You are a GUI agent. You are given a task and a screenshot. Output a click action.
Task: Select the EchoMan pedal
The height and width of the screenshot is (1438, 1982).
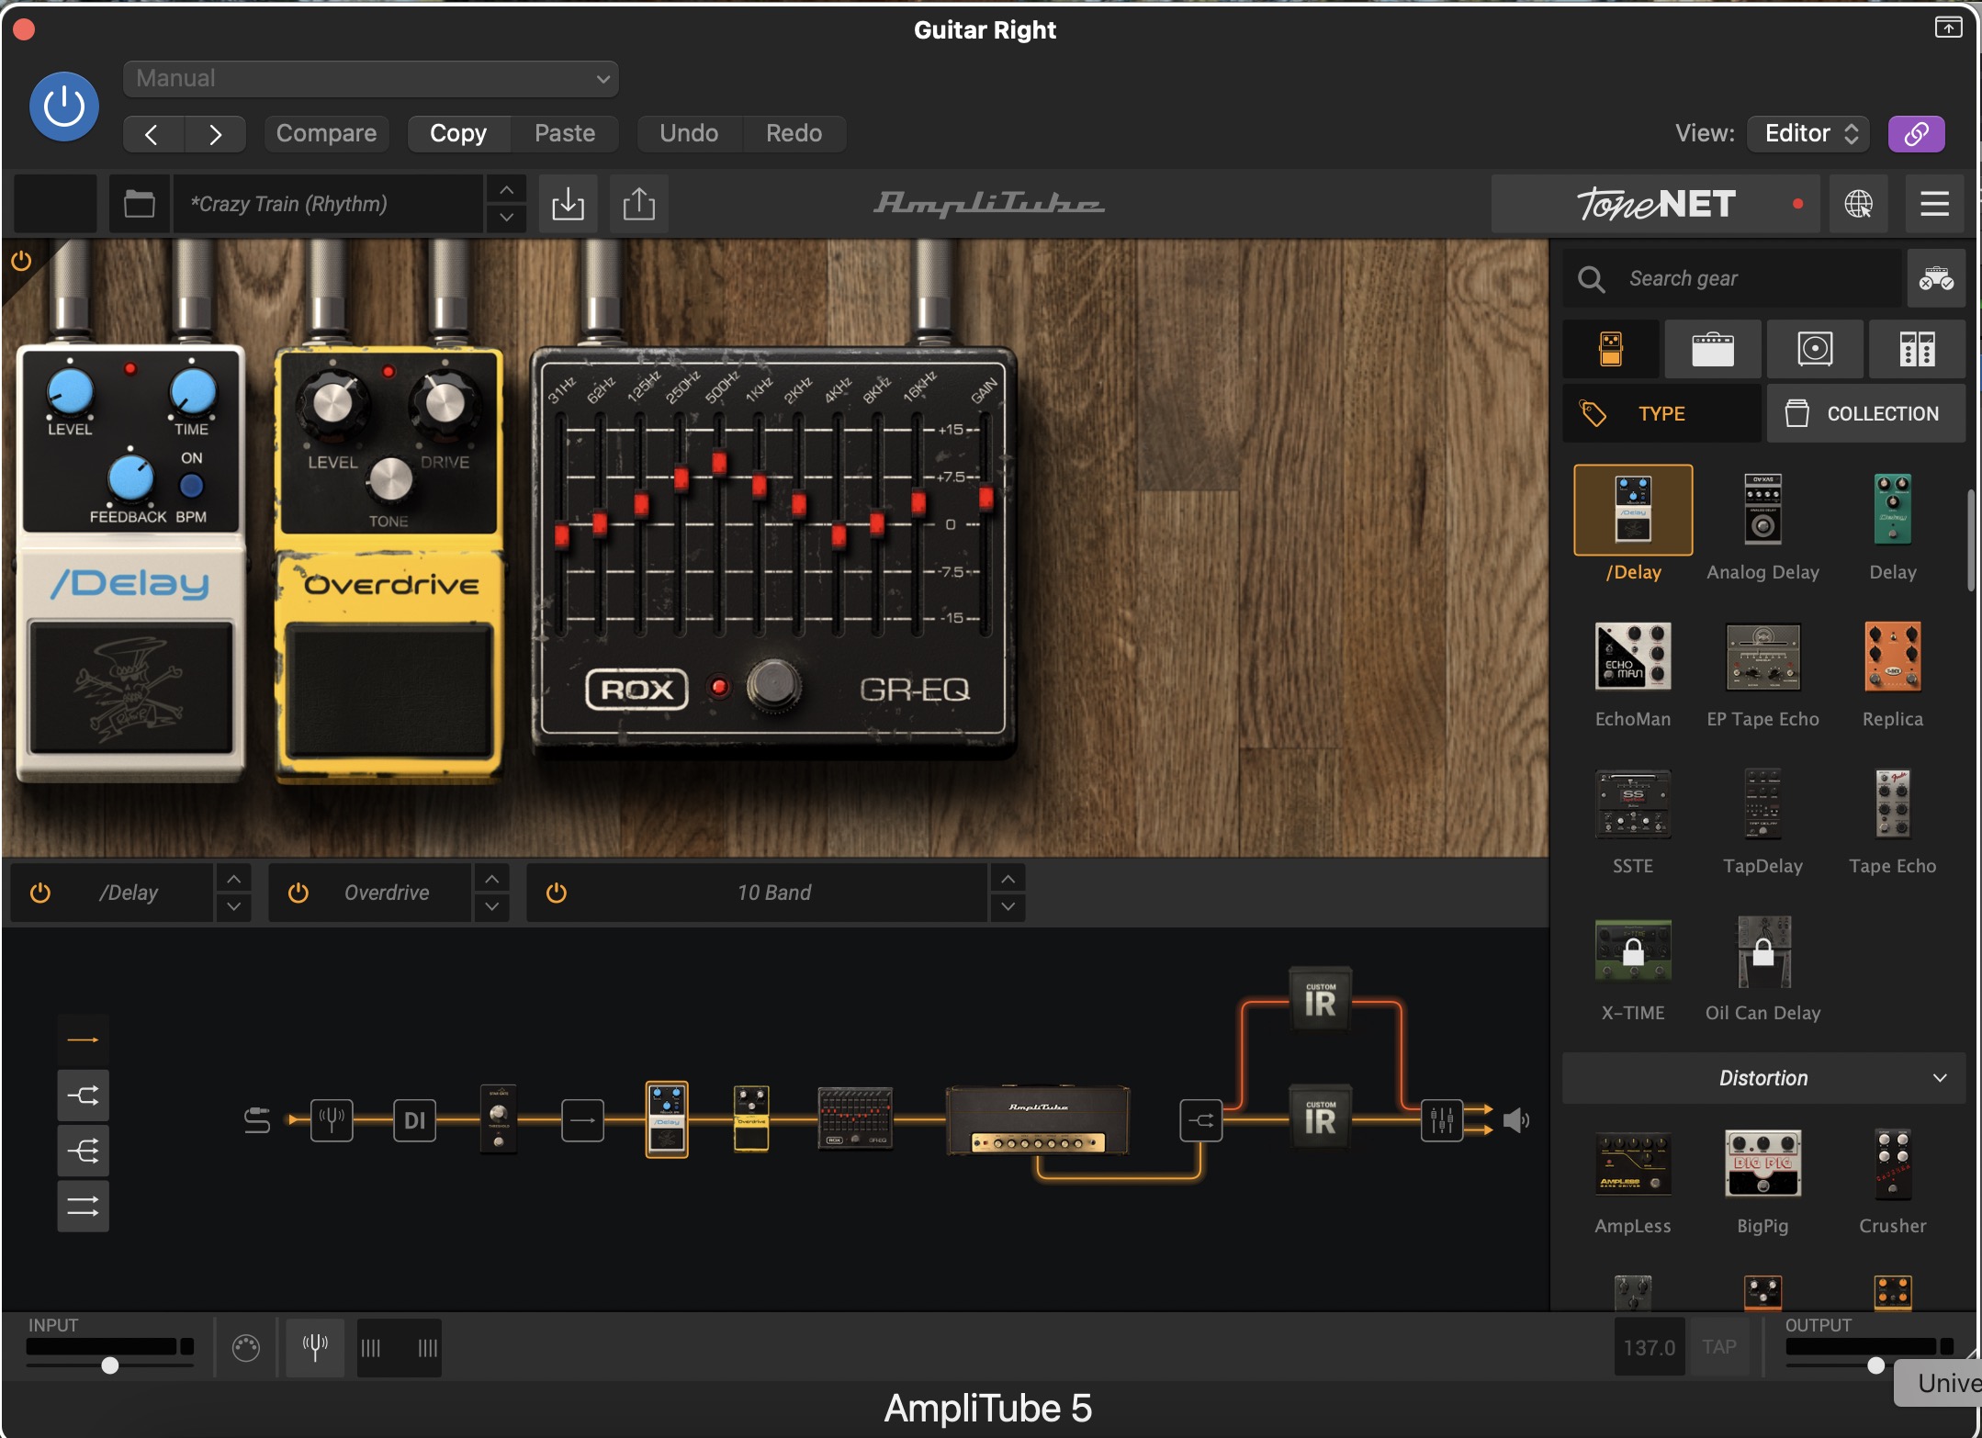point(1633,657)
